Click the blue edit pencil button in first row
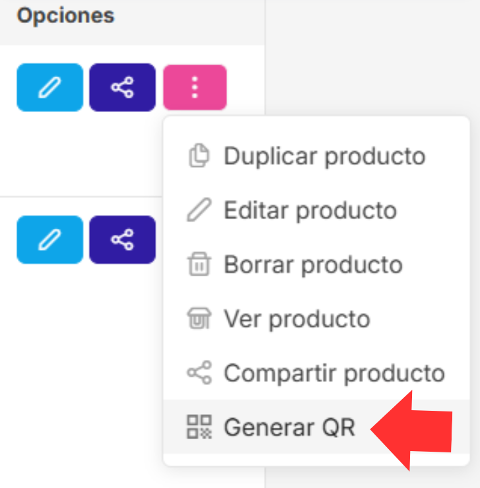This screenshot has width=480, height=488. click(x=50, y=87)
